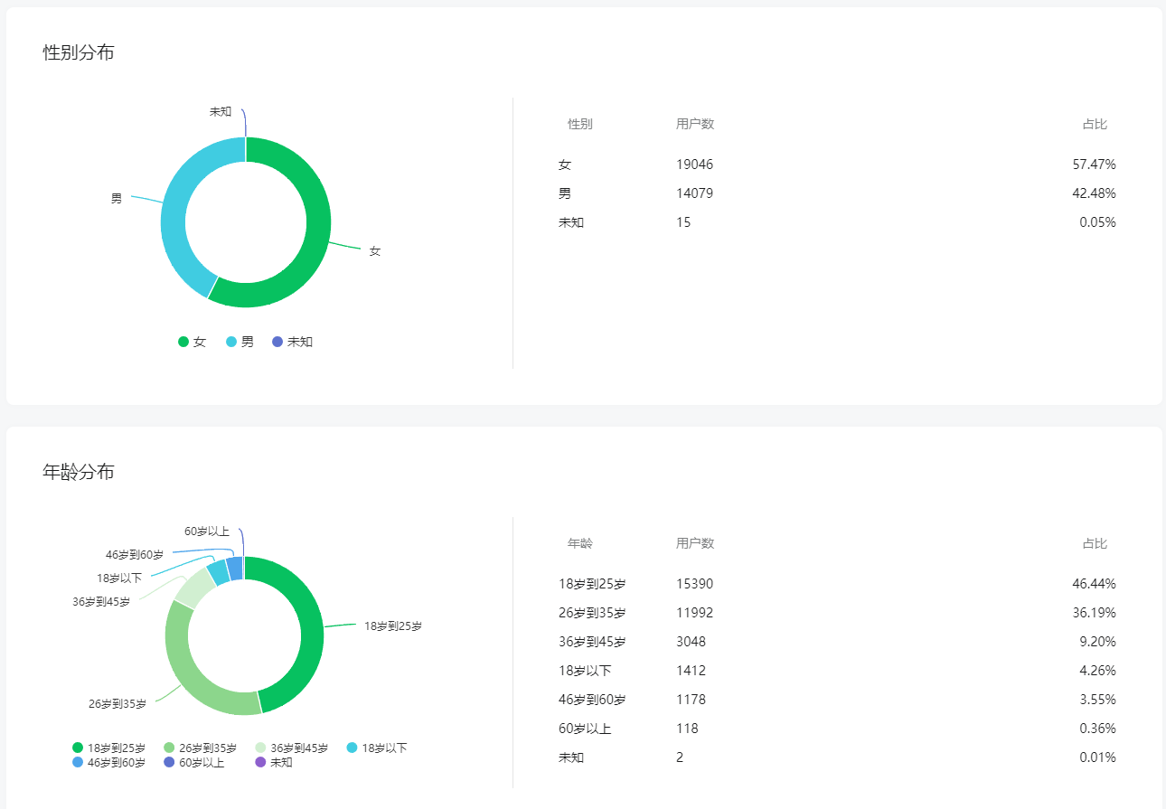Viewport: 1166px width, 809px height.
Task: Click the 年龄 column header
Action: click(x=579, y=543)
